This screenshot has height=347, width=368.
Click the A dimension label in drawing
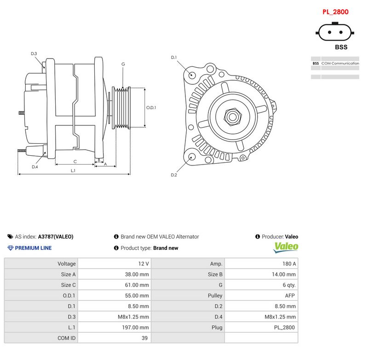tap(105, 164)
